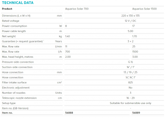
Task: Click the Aquarius Solar 700 column header
Action: point(77,9)
